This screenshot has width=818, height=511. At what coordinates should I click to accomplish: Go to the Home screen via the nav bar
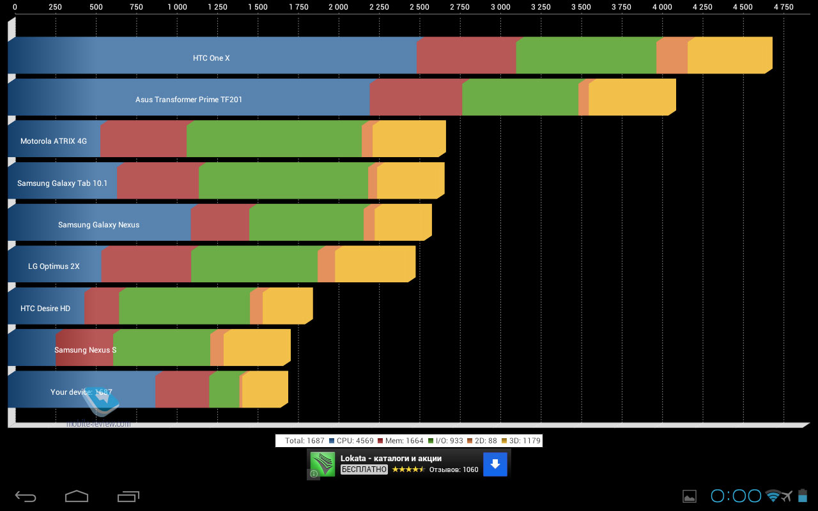(x=77, y=496)
